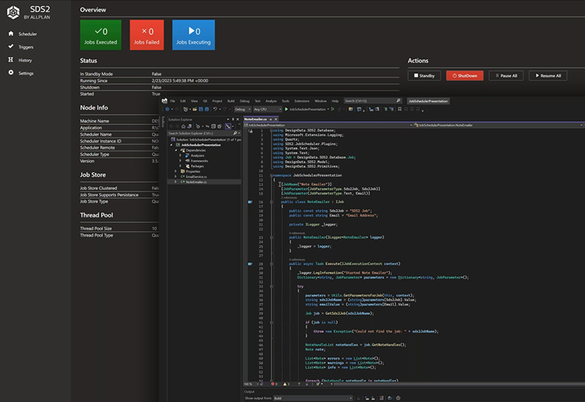Click Resume All scheduler action
This screenshot has width=585, height=402.
[548, 76]
